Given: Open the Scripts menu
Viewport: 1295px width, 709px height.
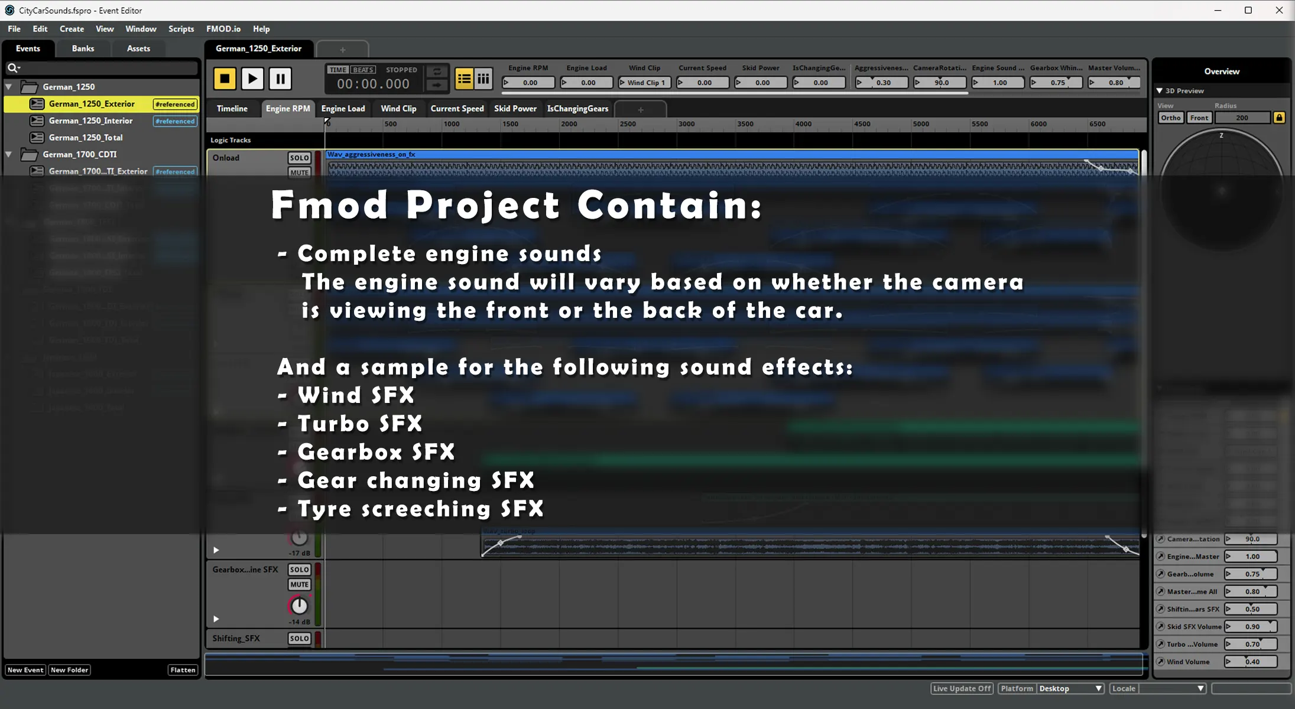Looking at the screenshot, I should (181, 29).
